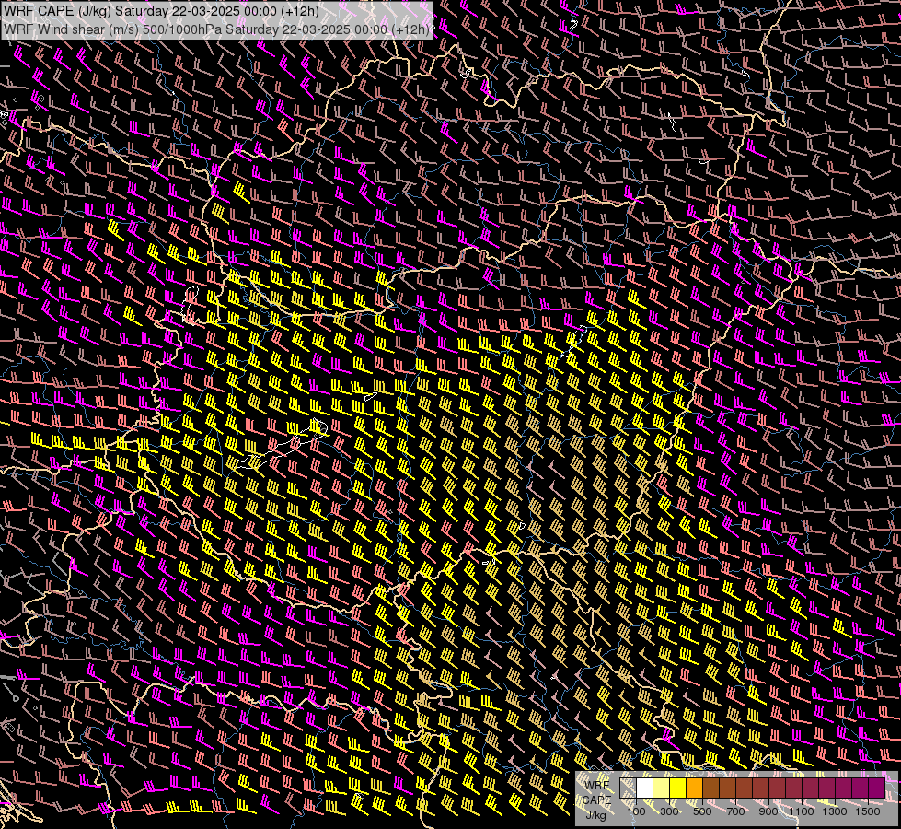Select the first transparent legend swatch
The width and height of the screenshot is (901, 829).
click(x=628, y=788)
